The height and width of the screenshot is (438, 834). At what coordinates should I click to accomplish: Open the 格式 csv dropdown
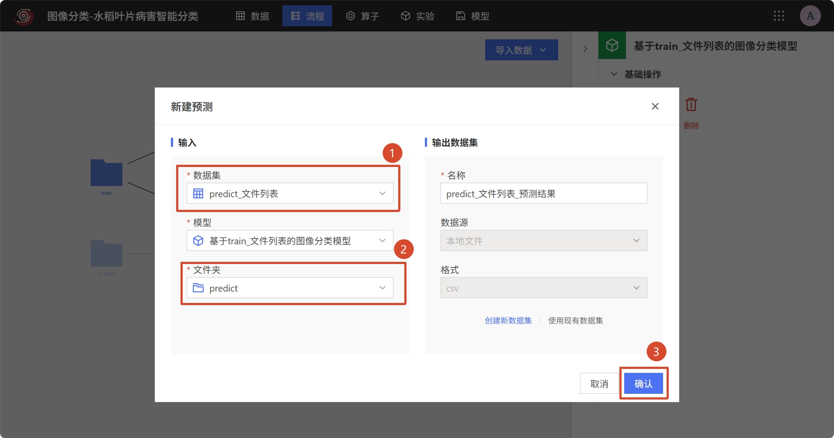(544, 288)
